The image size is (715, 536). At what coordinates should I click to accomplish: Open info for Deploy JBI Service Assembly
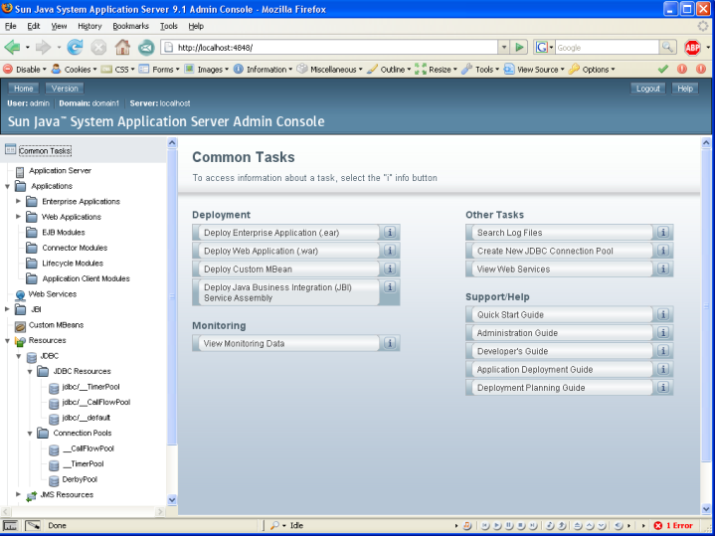[x=390, y=287]
